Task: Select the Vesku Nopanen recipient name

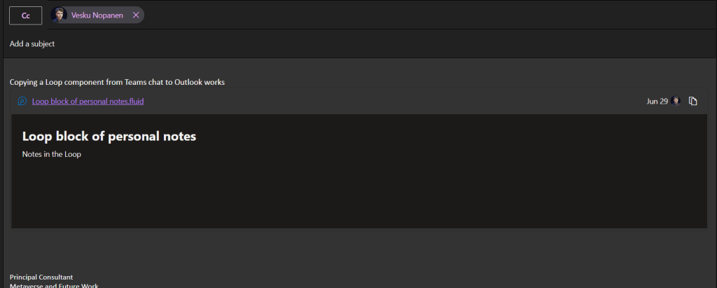Action: 99,15
